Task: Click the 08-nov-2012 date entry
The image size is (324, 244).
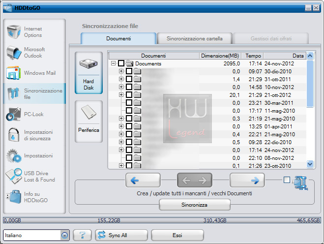Action: [x=279, y=158]
